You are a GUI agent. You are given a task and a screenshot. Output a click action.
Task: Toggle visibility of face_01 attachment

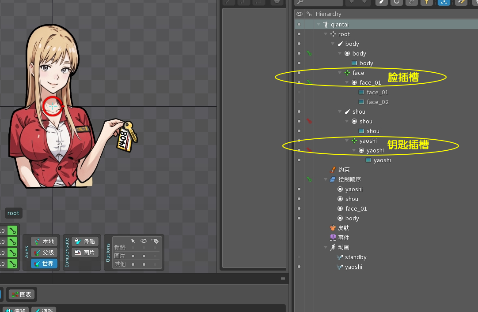(x=299, y=92)
